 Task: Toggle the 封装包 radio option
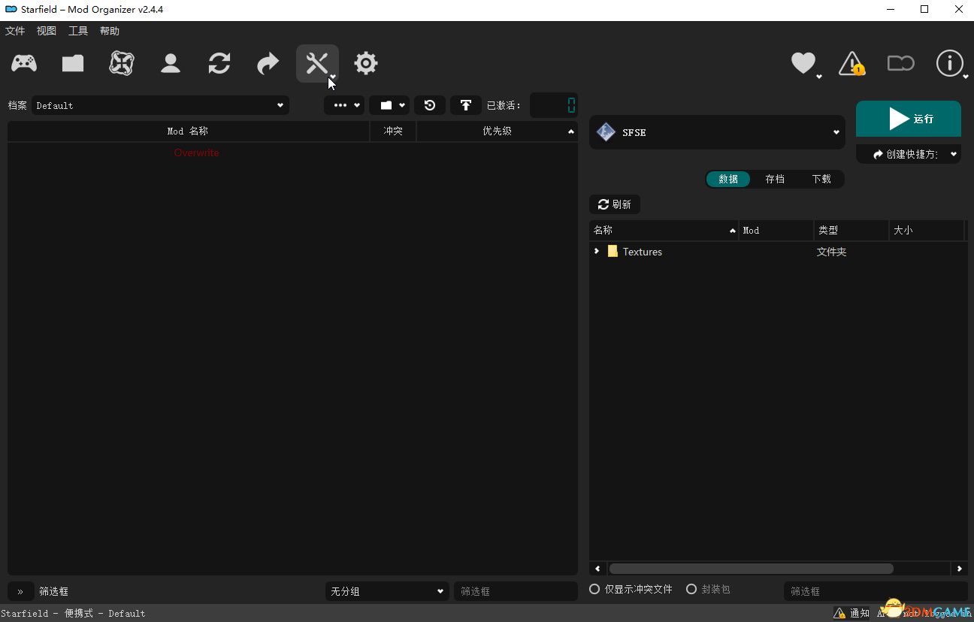(x=691, y=590)
